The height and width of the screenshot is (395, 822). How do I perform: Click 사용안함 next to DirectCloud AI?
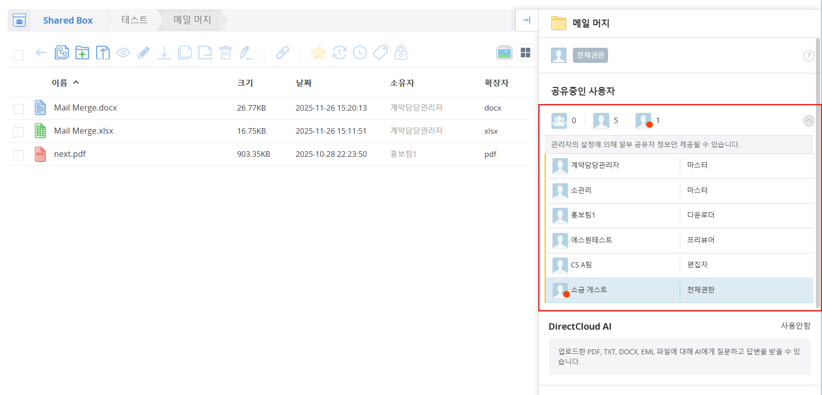795,326
